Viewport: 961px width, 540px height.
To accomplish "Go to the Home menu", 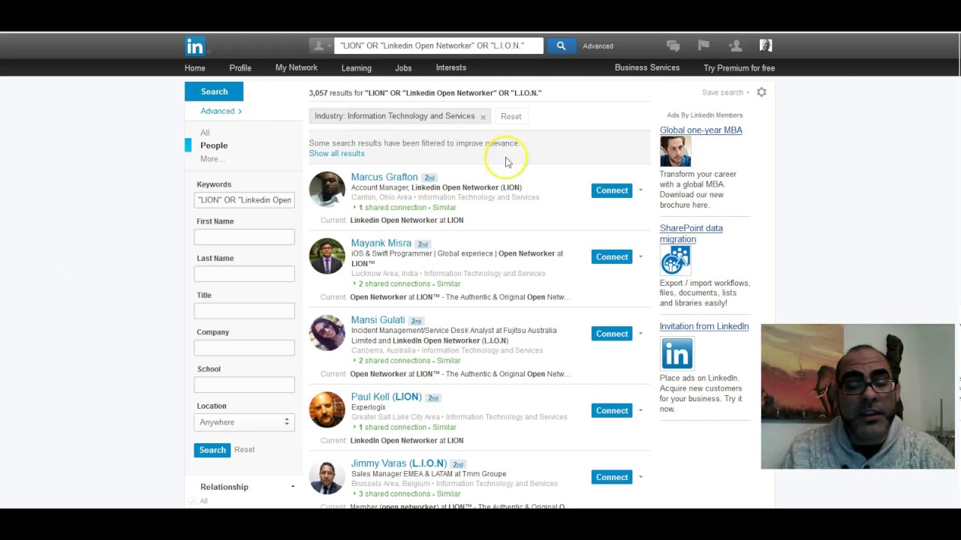I will [x=194, y=68].
